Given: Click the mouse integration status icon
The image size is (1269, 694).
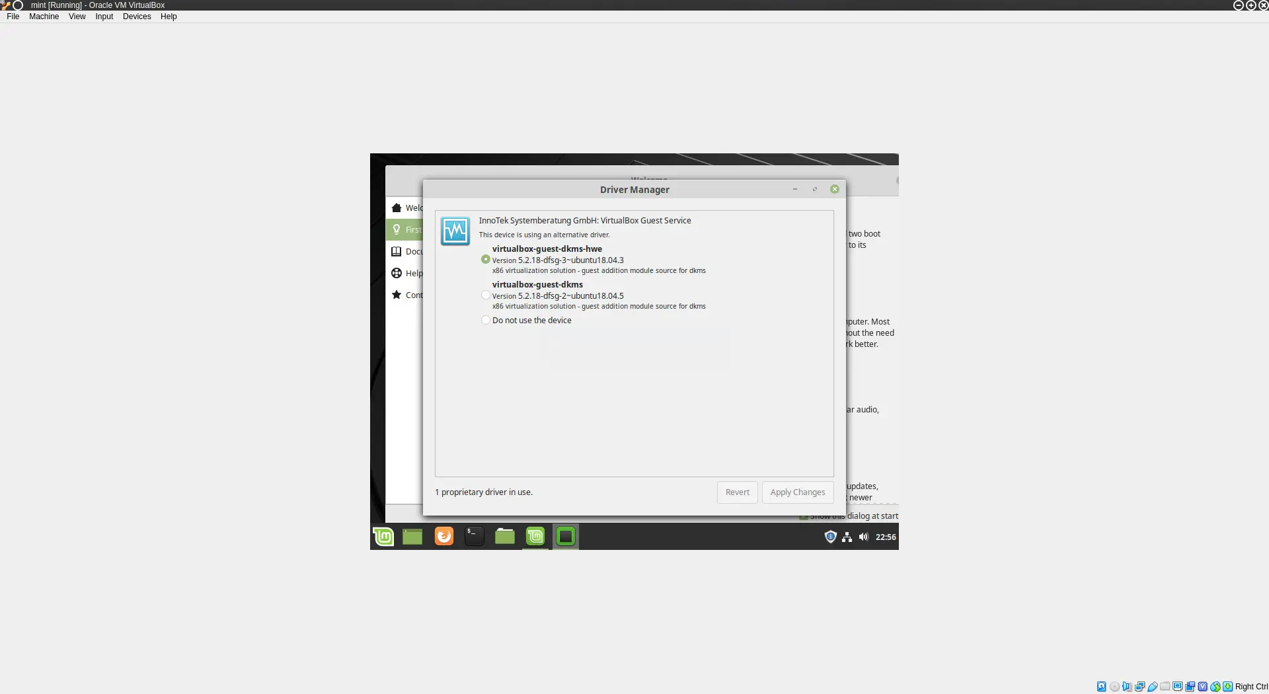Looking at the screenshot, I should click(1215, 687).
